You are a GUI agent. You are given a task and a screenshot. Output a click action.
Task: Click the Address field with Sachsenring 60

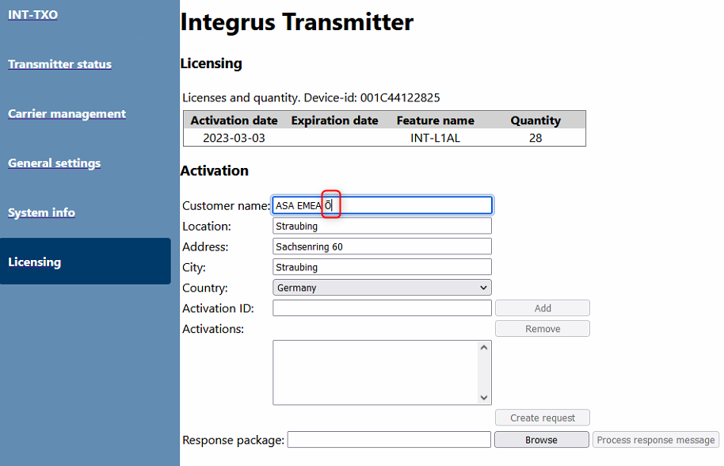(382, 246)
